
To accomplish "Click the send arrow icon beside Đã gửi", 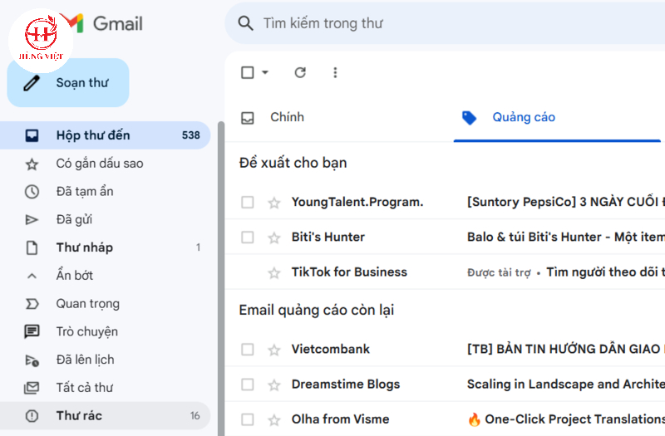I will pyautogui.click(x=32, y=219).
